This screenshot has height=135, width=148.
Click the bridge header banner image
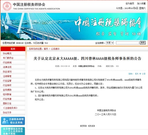coord(74,26)
